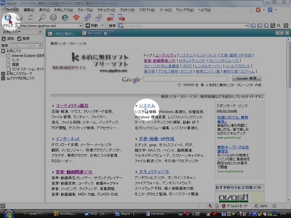This screenshot has width=291, height=218.
Task: Click the Google 検索 button
Action: click(x=246, y=78)
